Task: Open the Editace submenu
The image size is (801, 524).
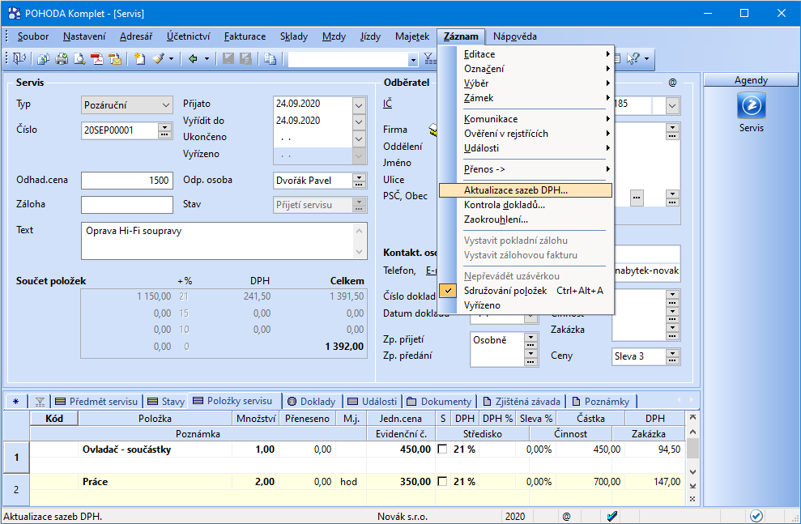Action: (526, 54)
